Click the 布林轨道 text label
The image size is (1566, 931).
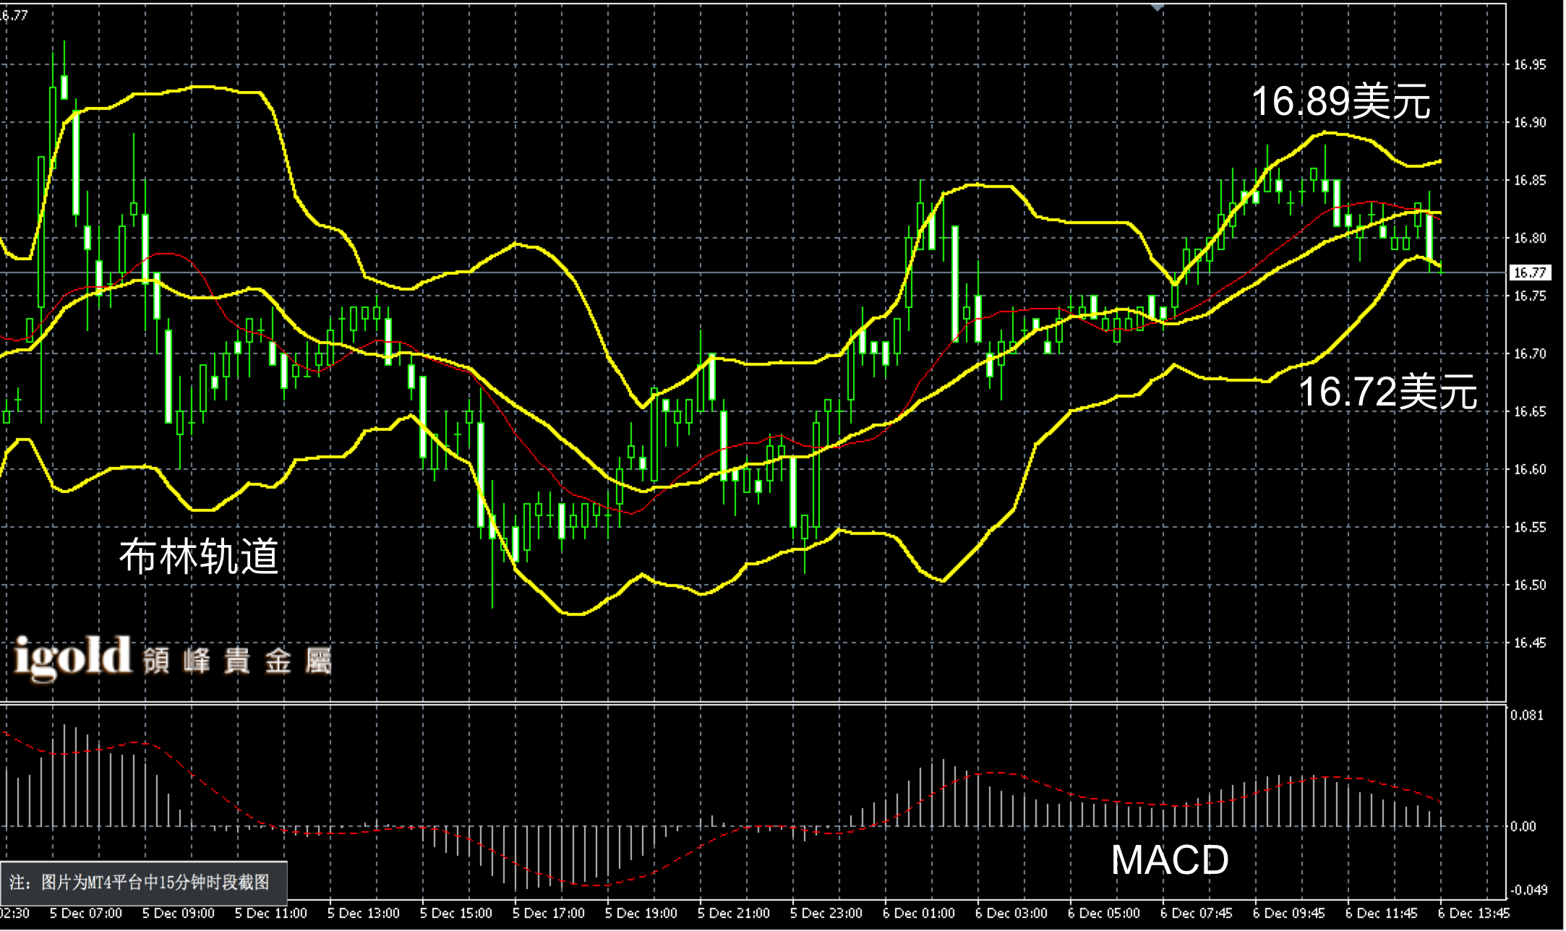click(199, 557)
